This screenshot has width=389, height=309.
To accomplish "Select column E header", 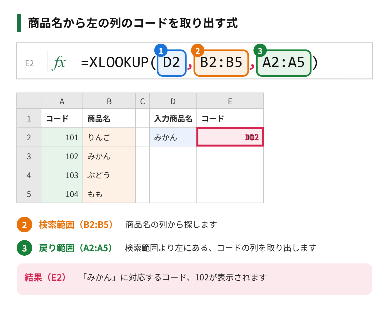I will (x=230, y=101).
